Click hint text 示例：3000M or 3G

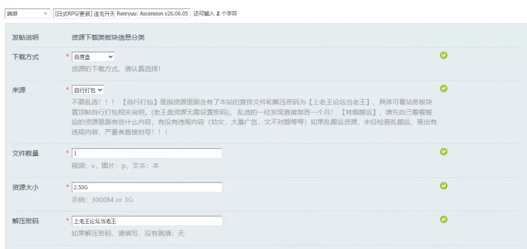[102, 200]
